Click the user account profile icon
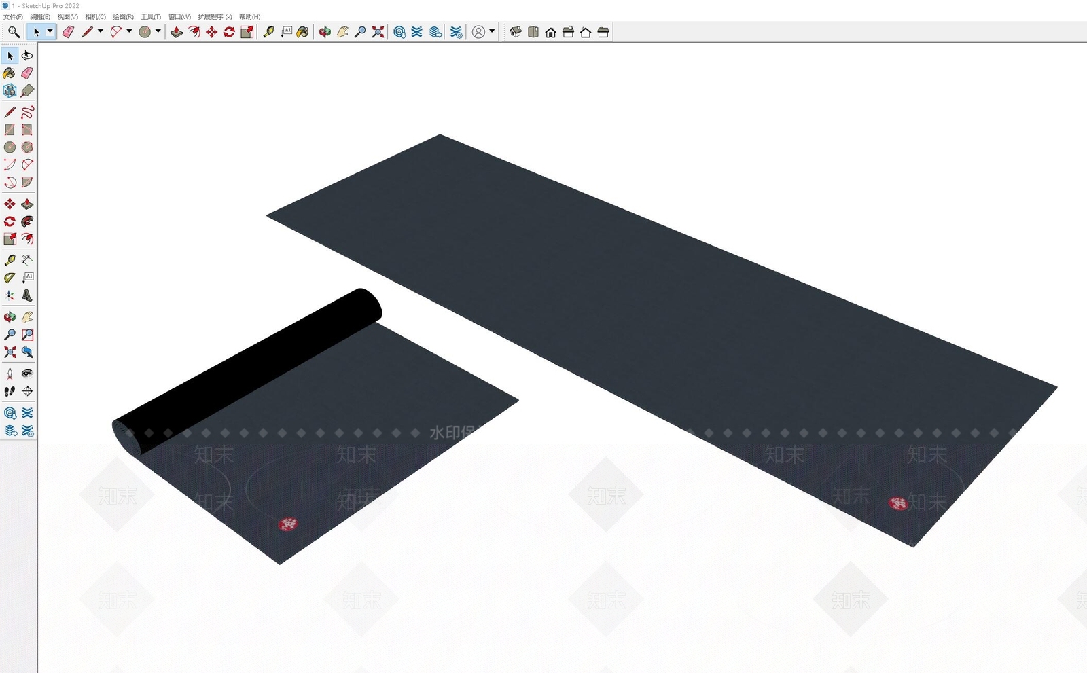 click(478, 32)
